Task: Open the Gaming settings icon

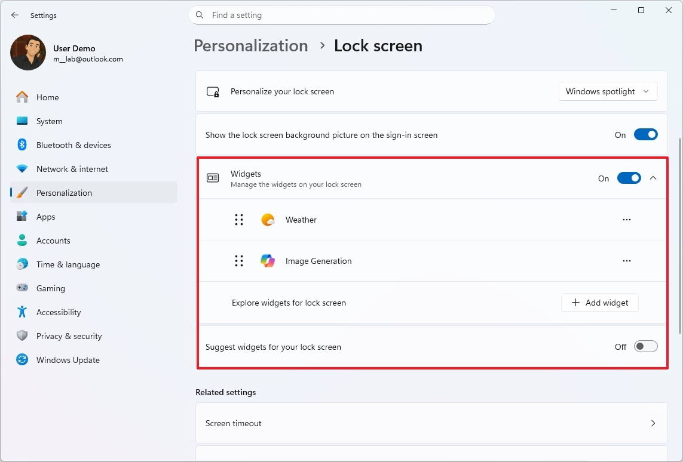Action: tap(22, 288)
